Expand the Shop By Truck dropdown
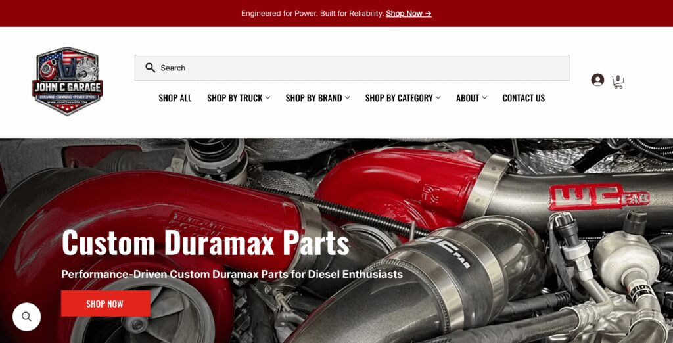The width and height of the screenshot is (673, 343). pos(239,98)
